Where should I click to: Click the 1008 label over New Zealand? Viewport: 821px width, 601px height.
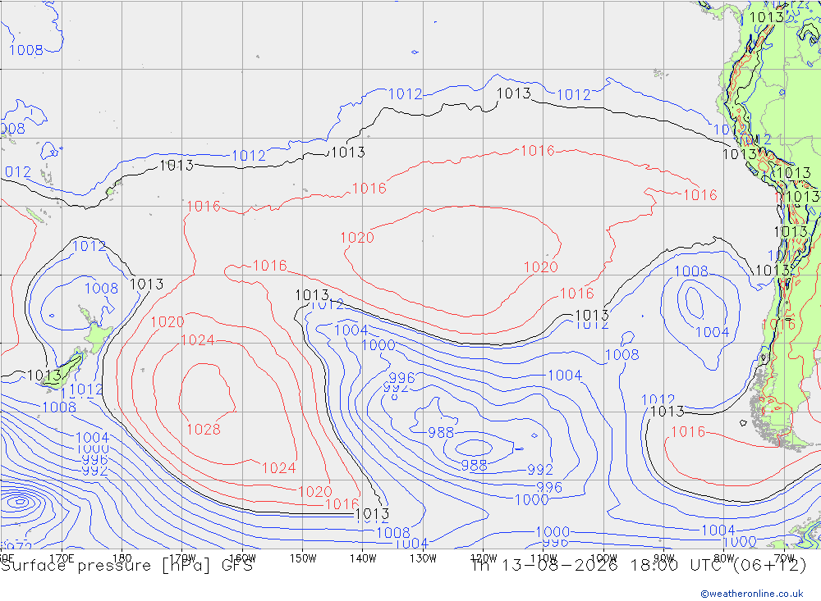click(101, 289)
